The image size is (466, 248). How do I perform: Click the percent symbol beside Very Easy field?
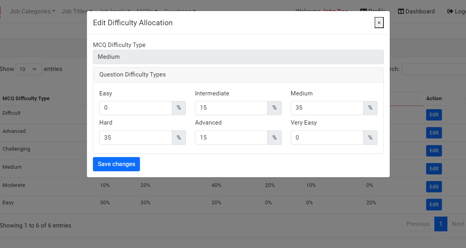pos(370,137)
